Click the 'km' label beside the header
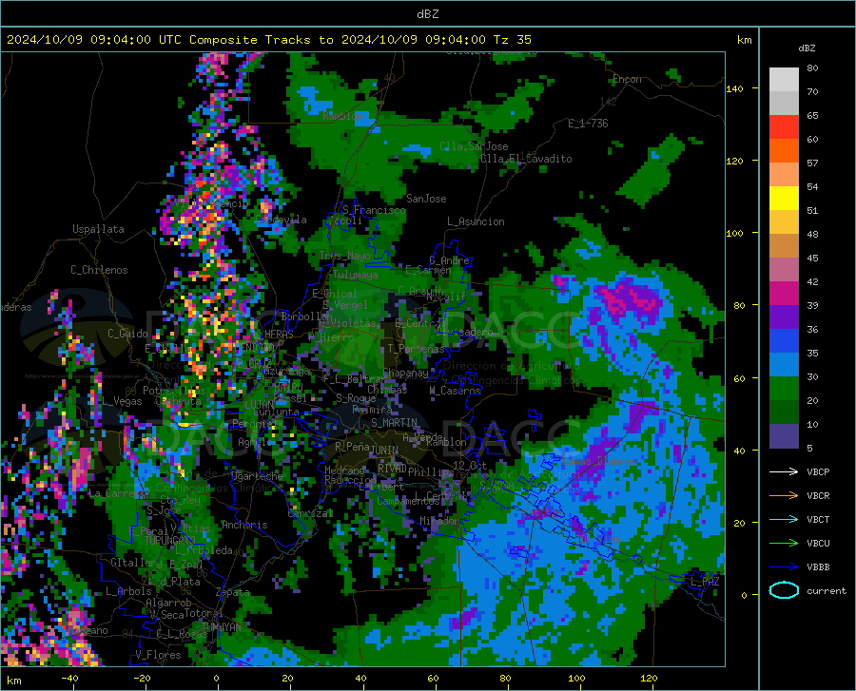Viewport: 856px width, 691px height. point(744,40)
